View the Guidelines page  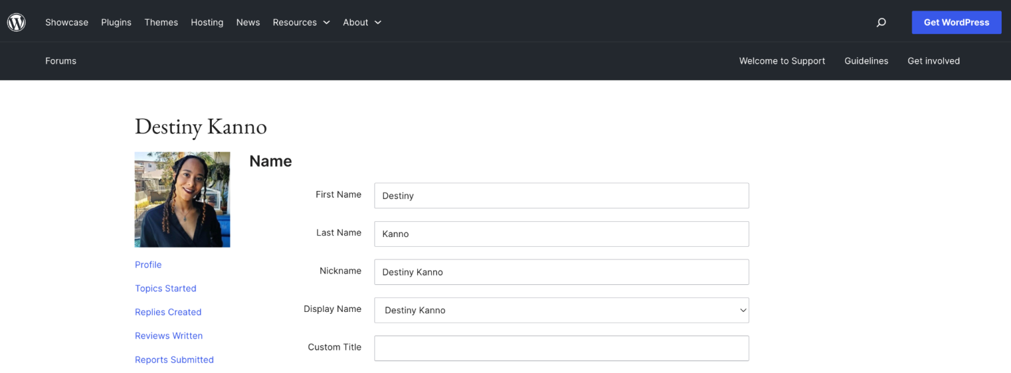click(866, 61)
